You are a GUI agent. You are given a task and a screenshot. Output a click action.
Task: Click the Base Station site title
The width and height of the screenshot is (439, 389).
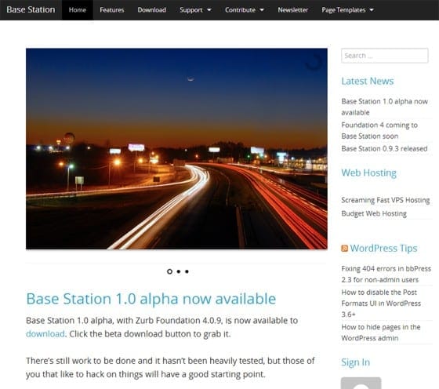31,9
